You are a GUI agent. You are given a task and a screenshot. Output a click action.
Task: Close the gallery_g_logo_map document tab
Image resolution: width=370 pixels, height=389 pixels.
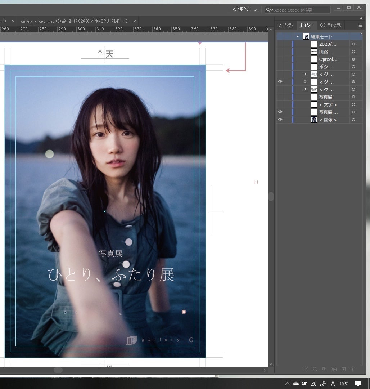pyautogui.click(x=135, y=21)
